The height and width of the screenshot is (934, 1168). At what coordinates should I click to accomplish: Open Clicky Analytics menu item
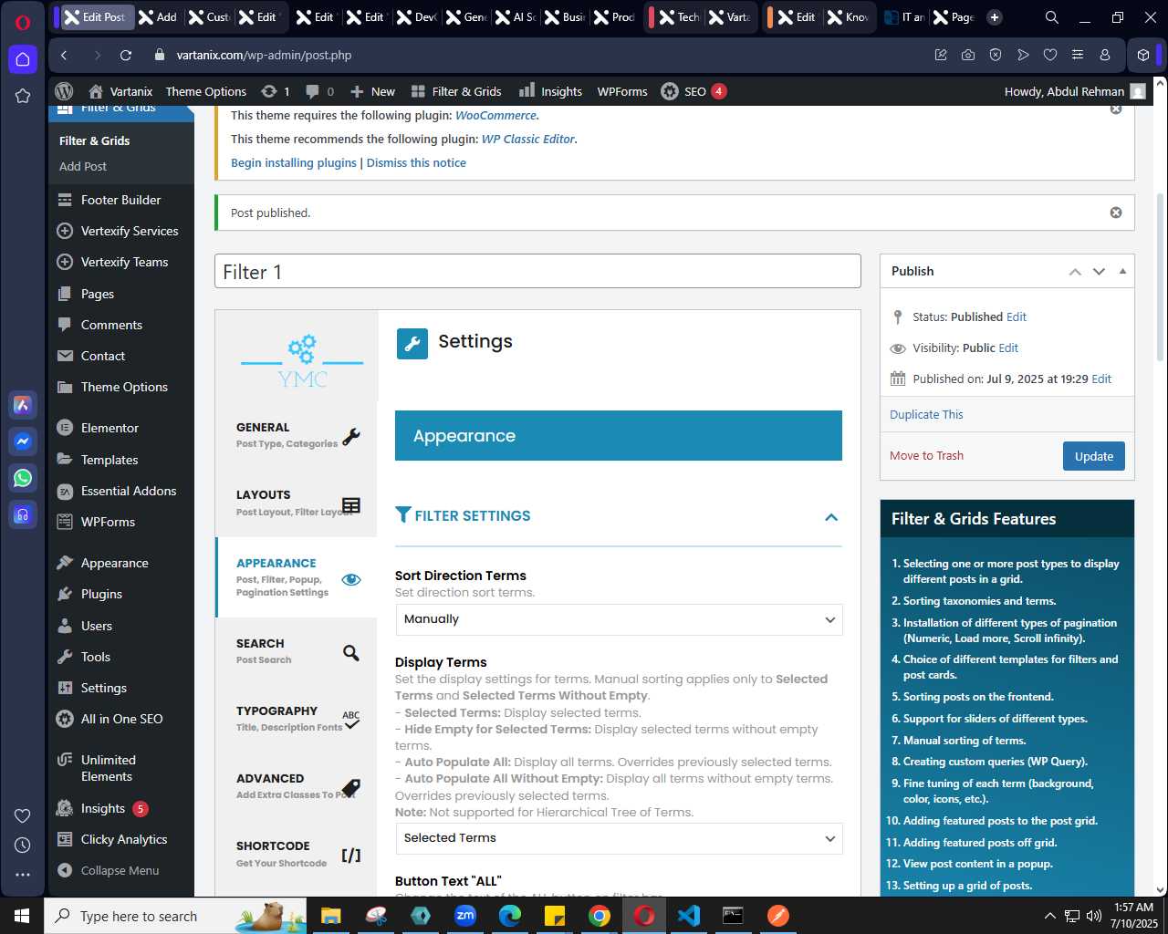(x=120, y=839)
